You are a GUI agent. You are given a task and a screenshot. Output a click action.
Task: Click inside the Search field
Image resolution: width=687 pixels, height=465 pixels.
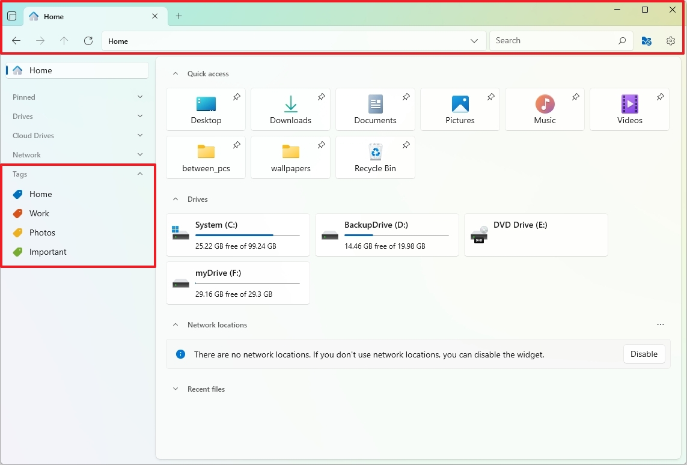pyautogui.click(x=553, y=40)
